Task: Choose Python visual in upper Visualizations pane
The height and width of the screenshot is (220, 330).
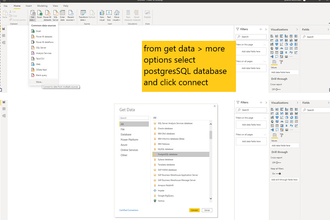Action: click(291, 52)
